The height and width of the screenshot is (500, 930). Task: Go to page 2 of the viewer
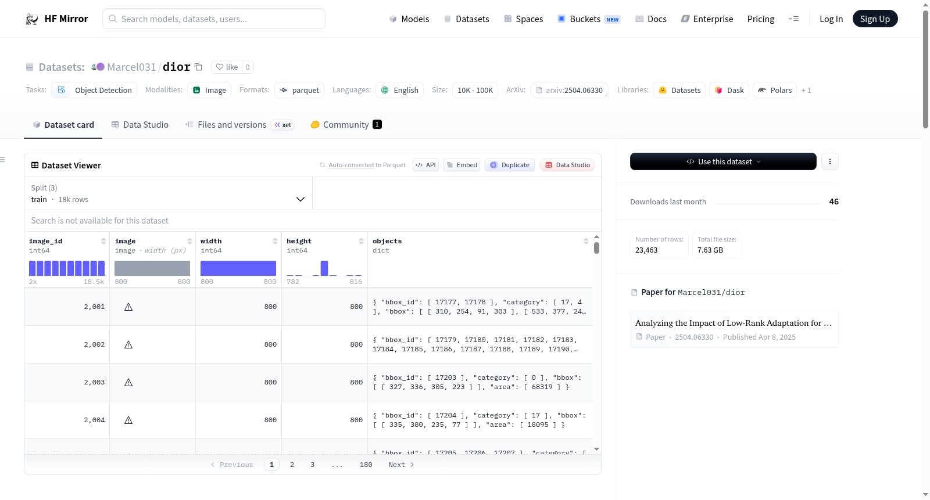292,465
